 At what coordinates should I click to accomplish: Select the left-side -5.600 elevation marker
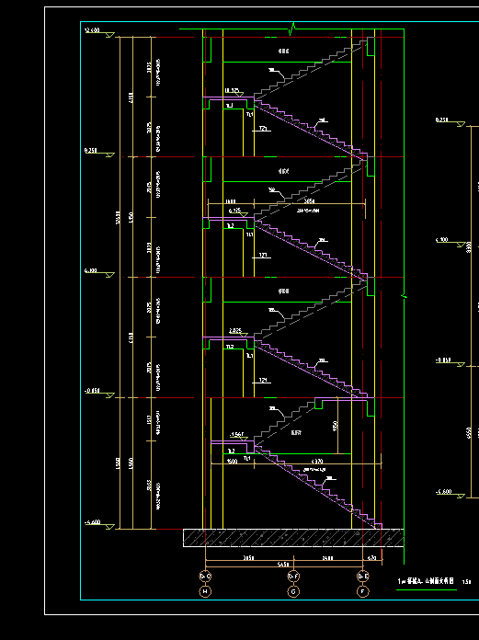point(99,524)
